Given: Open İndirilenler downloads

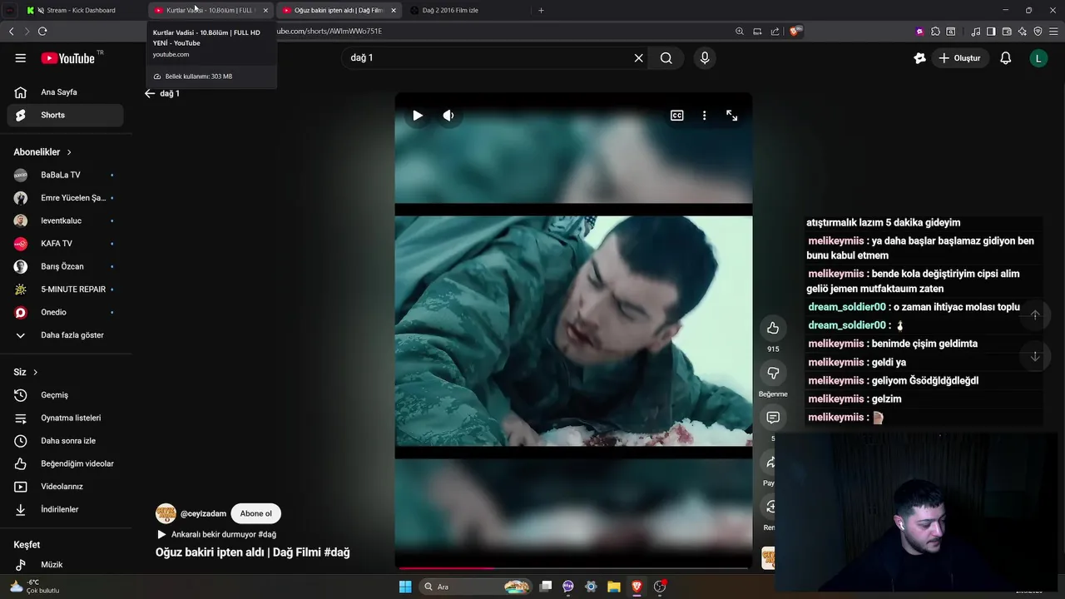Looking at the screenshot, I should point(65,509).
